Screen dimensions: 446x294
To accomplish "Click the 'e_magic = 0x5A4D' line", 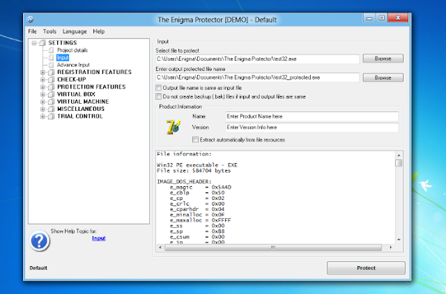I will tap(201, 187).
